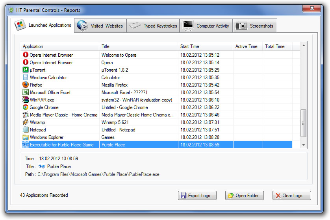Click the µTorrent application icon
Viewport: 330px width, 220px height.
[26, 70]
